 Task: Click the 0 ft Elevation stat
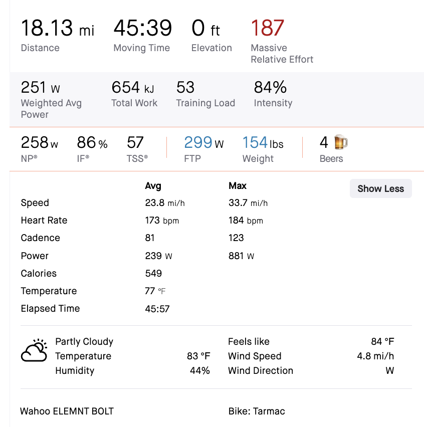click(206, 29)
